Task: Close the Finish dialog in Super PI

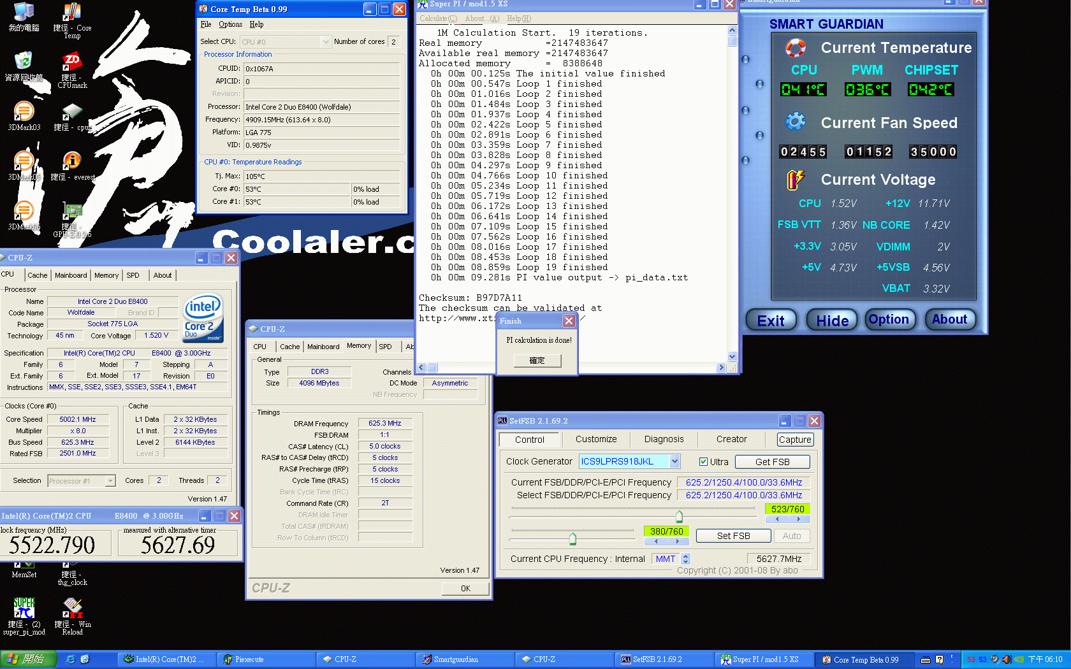Action: coord(569,320)
